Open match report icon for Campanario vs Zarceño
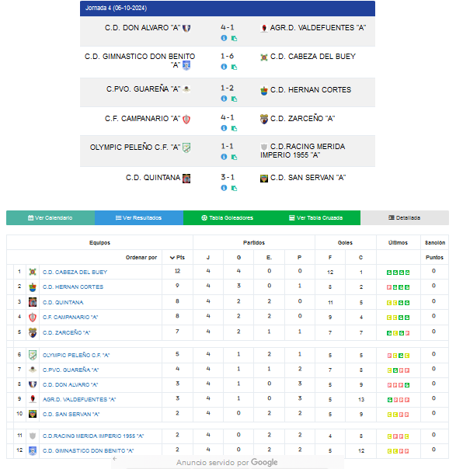This screenshot has height=469, width=463. (x=235, y=128)
